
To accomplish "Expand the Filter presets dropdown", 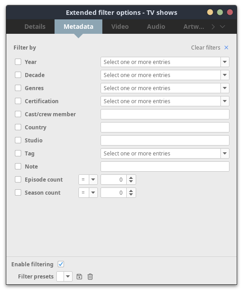I will [x=64, y=277].
